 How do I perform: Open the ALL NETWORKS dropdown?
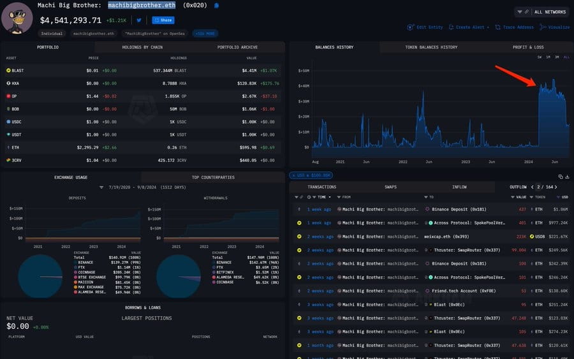(541, 11)
